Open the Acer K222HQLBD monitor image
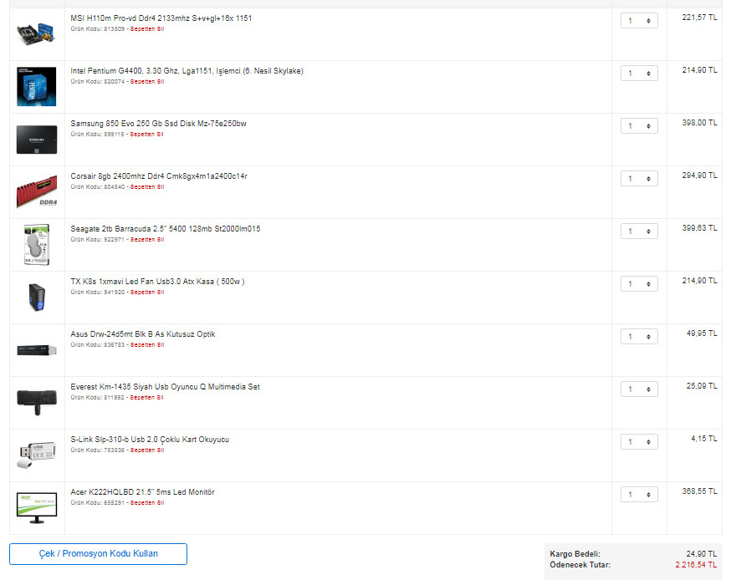The image size is (736, 580). (37, 508)
